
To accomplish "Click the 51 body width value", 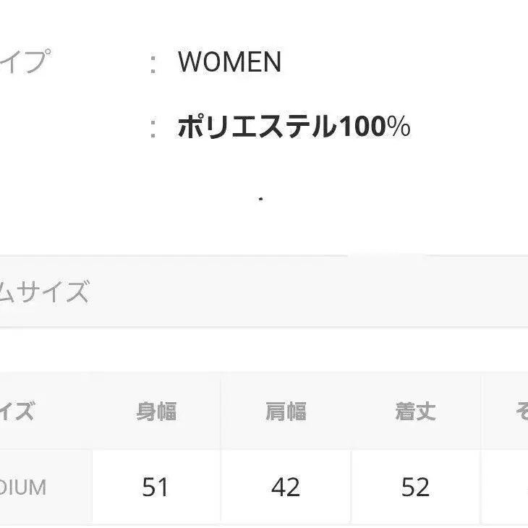I will [156, 487].
